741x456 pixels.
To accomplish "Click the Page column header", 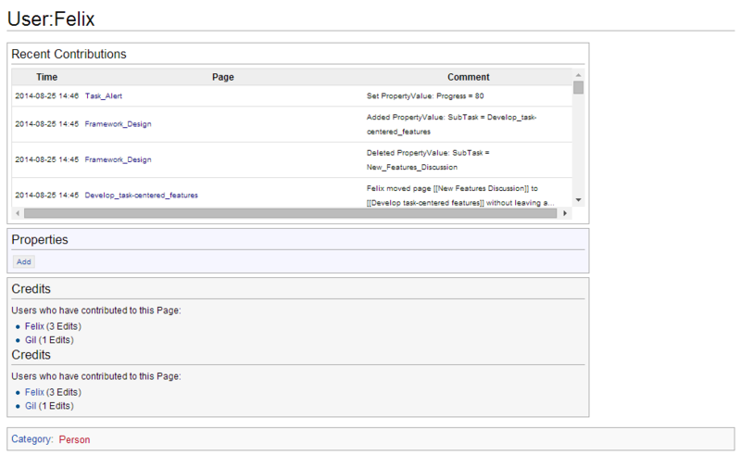I will pos(222,77).
